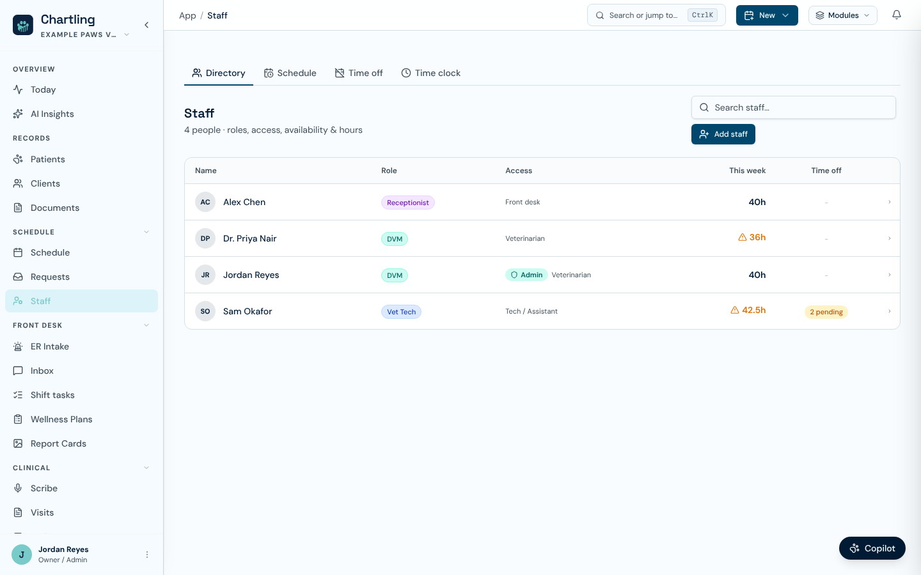Open Report Cards in the sidebar
The image size is (921, 575).
click(81, 443)
